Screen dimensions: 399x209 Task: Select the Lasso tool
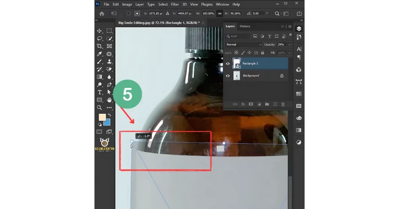click(99, 38)
